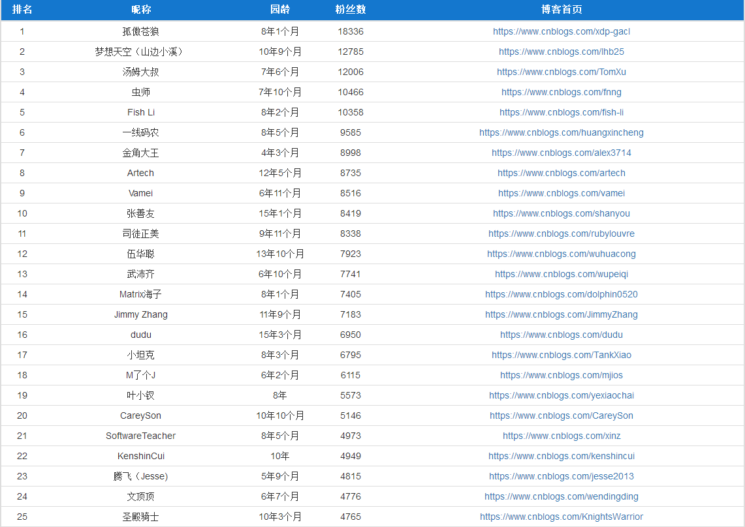Select the nickname 虫师
The image size is (745, 527).
point(140,92)
